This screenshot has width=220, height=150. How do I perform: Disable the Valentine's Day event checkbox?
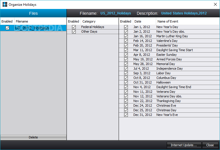(126, 41)
